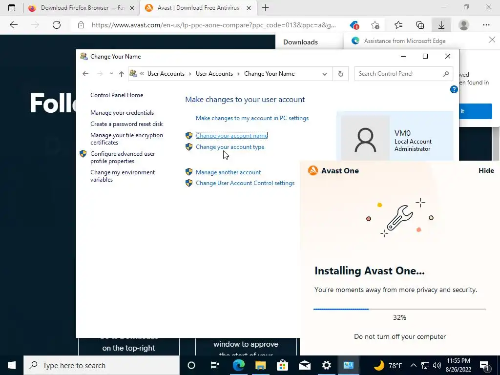Click taskbar search box
The image size is (500, 375).
(x=102, y=365)
